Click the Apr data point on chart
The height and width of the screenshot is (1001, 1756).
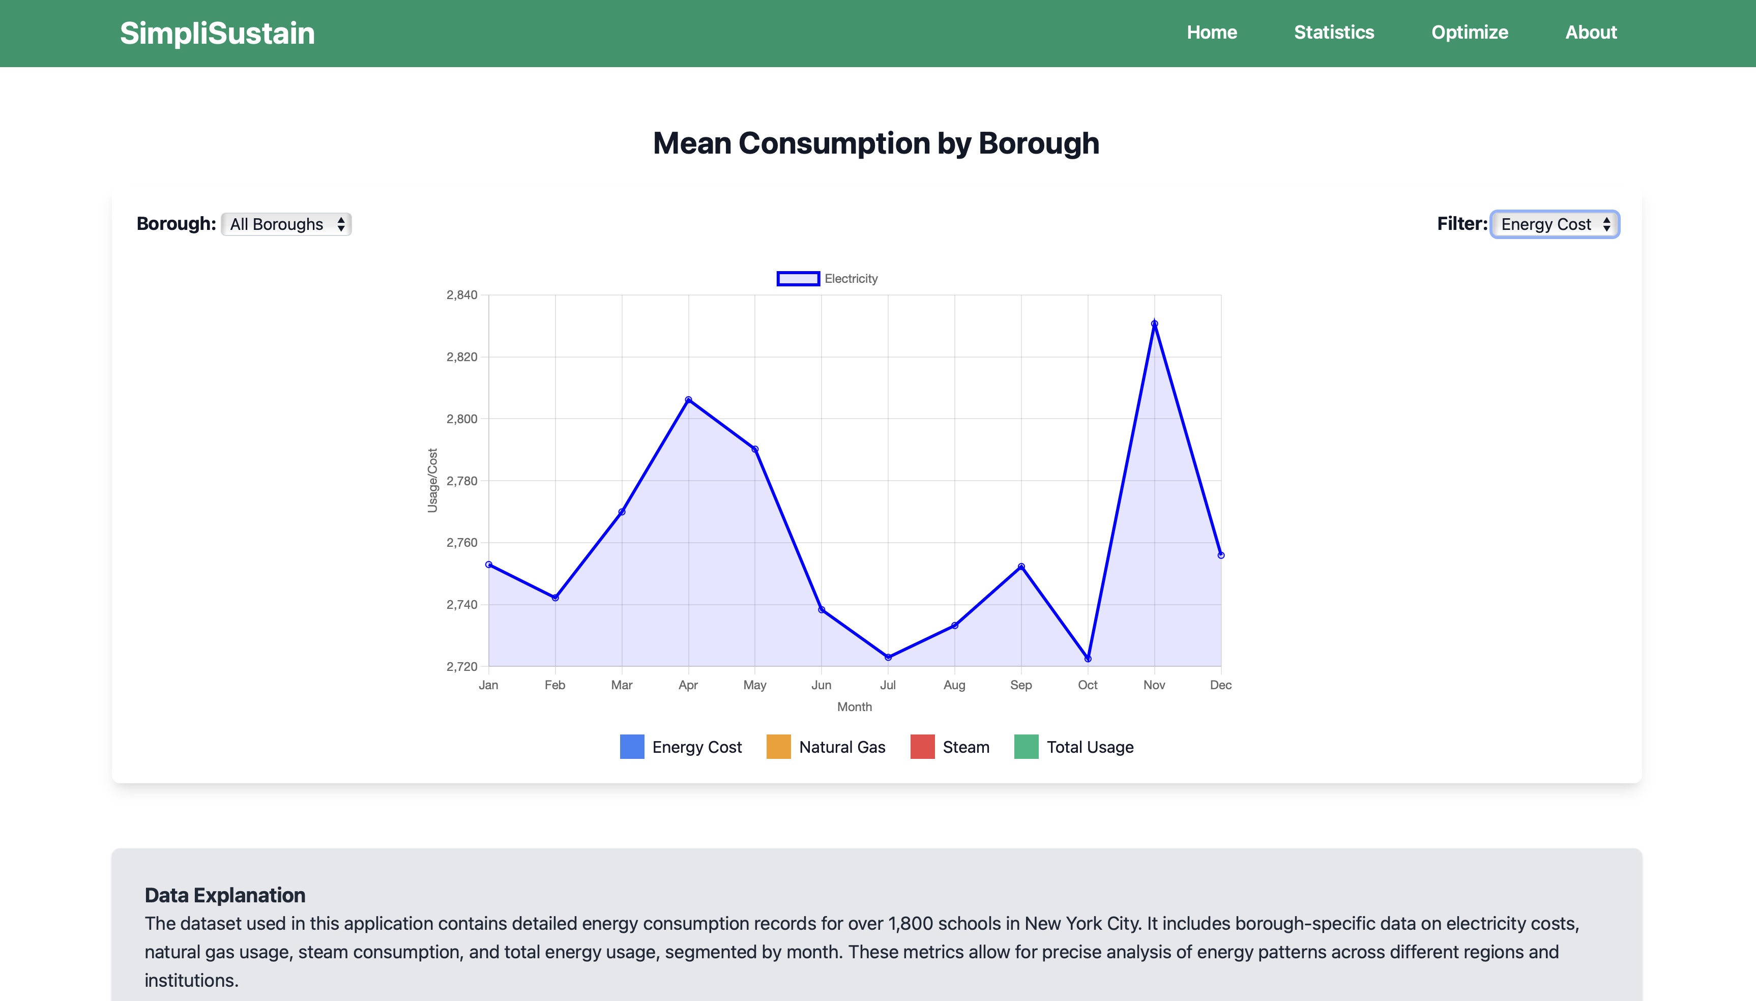pos(688,399)
